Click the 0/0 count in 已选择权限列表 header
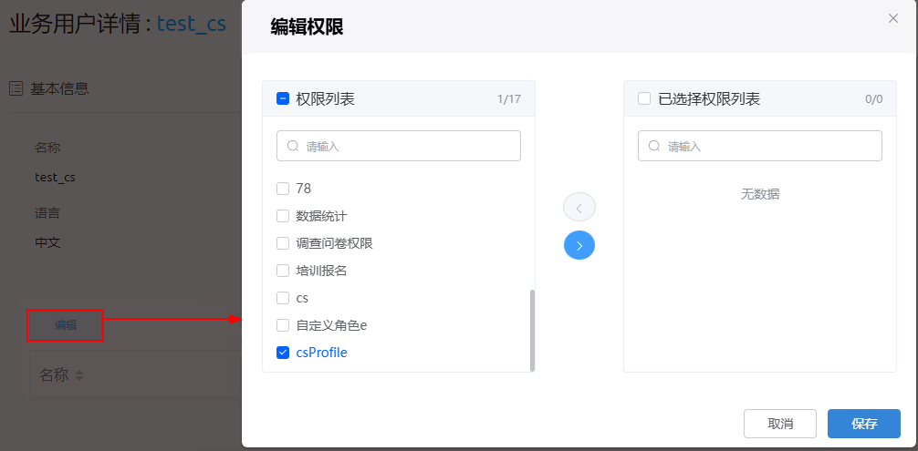 click(x=873, y=99)
